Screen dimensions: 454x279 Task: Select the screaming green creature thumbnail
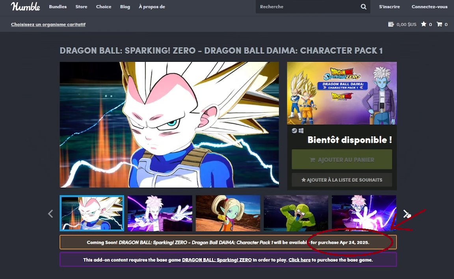[x=296, y=213]
